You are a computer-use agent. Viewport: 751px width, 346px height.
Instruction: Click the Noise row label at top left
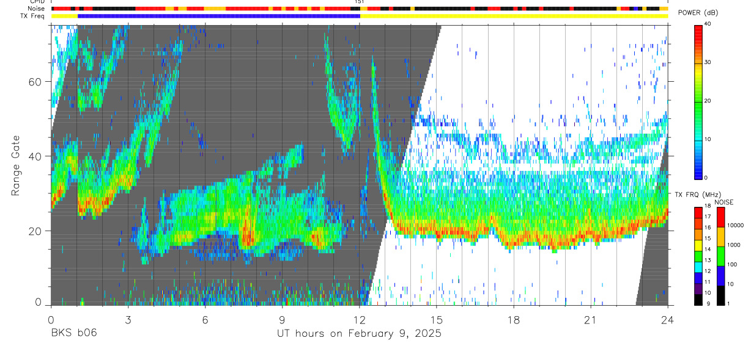pos(36,9)
